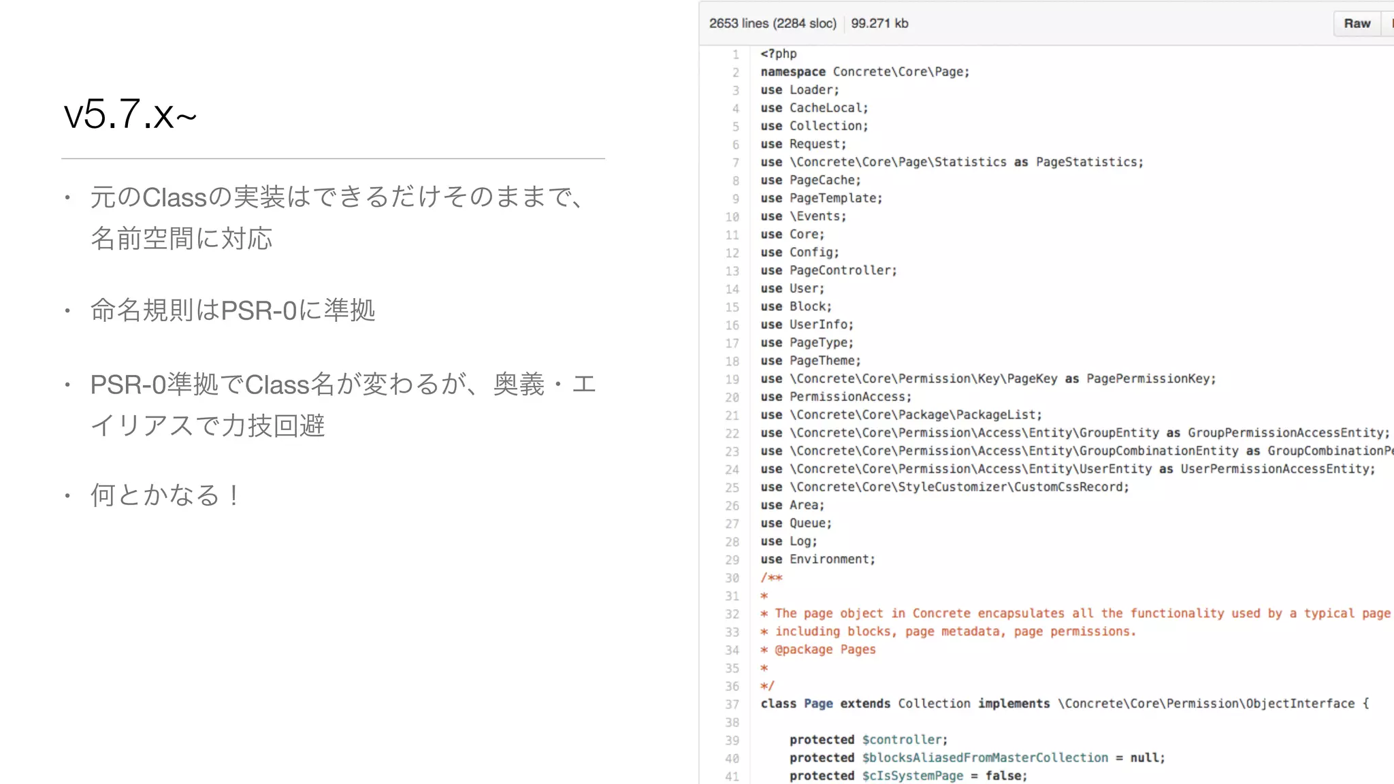Click the 'use UserInfo;' line
1394x784 pixels.
pos(807,324)
